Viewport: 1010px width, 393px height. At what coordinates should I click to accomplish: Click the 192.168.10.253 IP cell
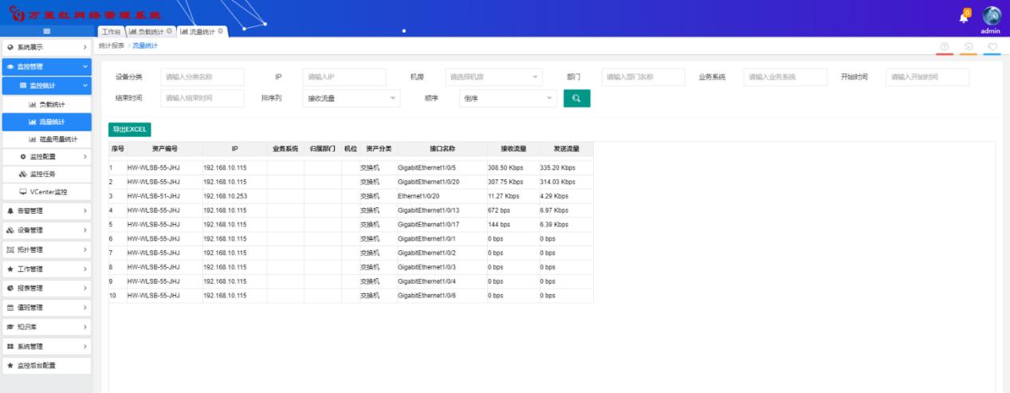pyautogui.click(x=234, y=196)
